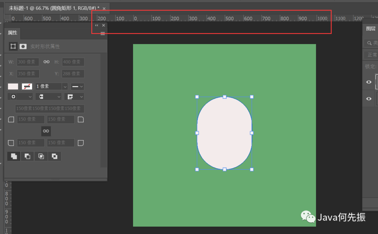Hide the bottom layer using eye icon

(x=369, y=99)
